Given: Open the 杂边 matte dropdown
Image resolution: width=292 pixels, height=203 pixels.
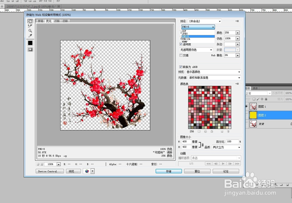Looking at the screenshot, I should 238,44.
